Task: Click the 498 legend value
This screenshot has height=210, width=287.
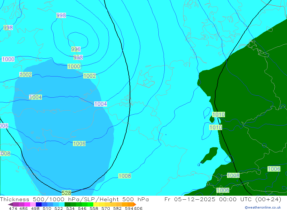Action: 35,208
